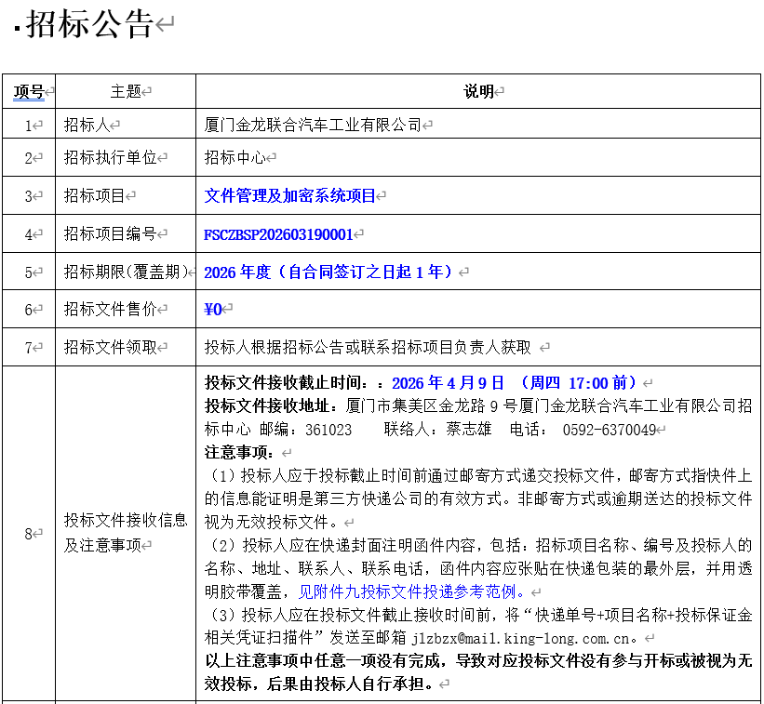Click the project number FSCZBSP202603190001
This screenshot has width=764, height=704.
(278, 234)
